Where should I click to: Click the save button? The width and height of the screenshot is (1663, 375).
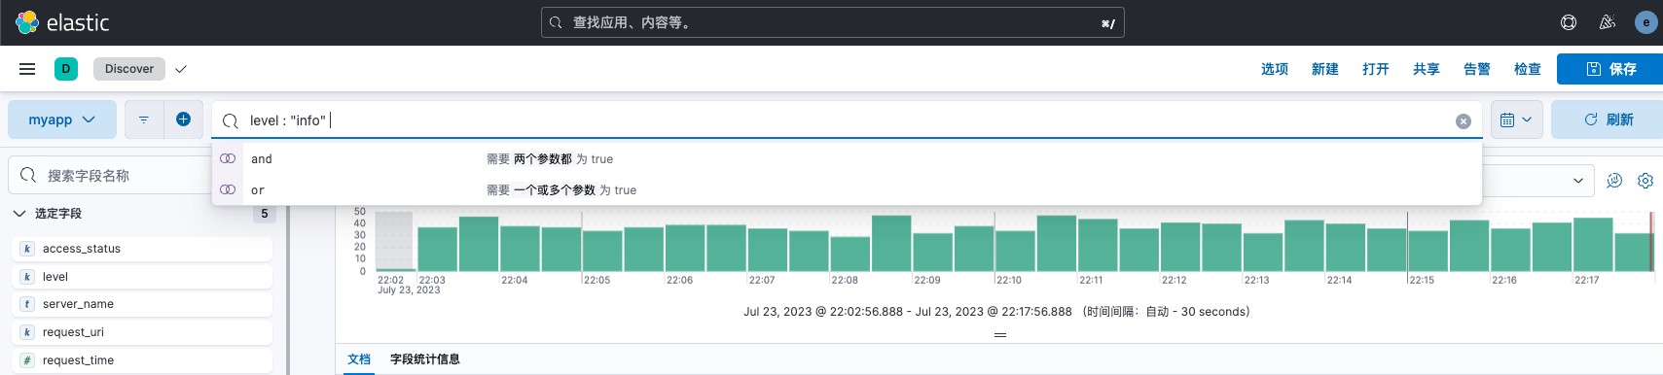[1610, 69]
